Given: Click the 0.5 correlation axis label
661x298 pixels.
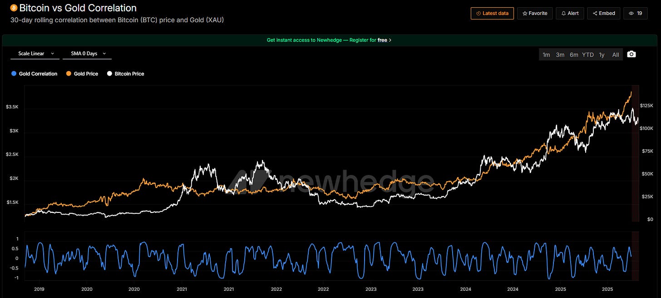Looking at the screenshot, I should coord(15,249).
